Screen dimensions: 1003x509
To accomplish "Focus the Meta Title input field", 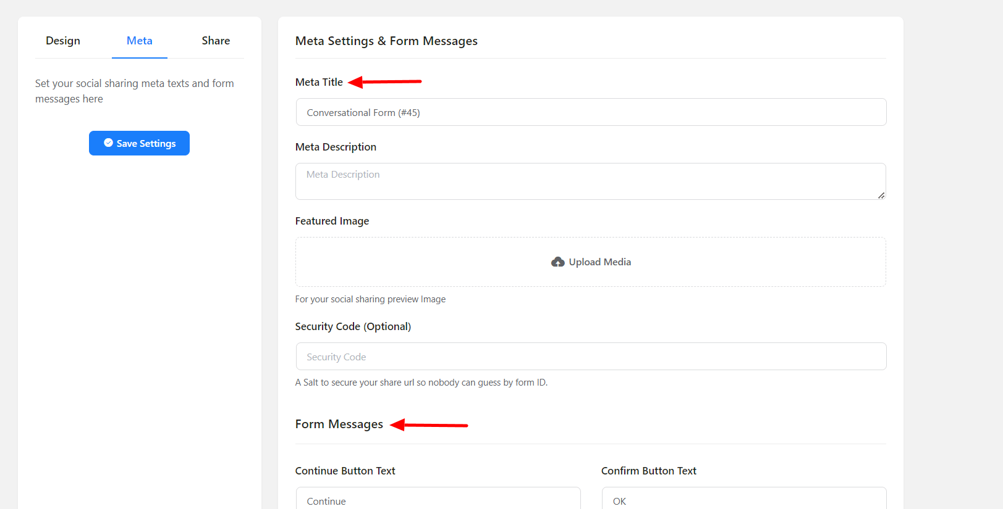I will point(591,112).
